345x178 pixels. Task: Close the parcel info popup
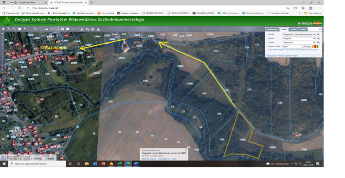click(186, 150)
